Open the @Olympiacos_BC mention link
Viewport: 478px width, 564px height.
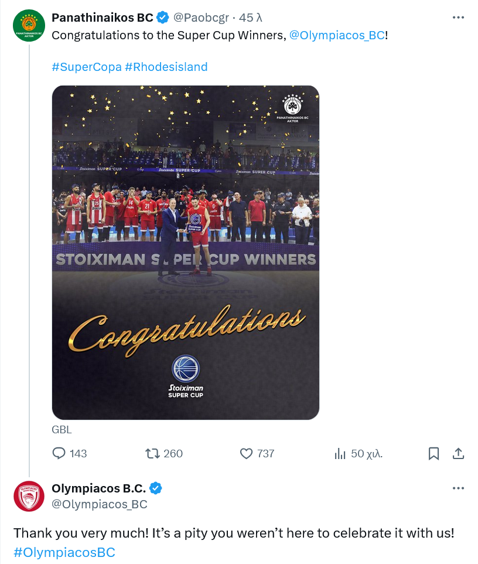337,35
